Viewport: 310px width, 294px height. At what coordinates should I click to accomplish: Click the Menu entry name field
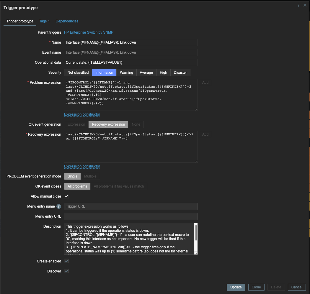131,206
